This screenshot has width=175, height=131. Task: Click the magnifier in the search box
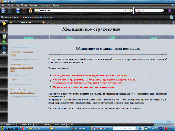tap(162, 11)
